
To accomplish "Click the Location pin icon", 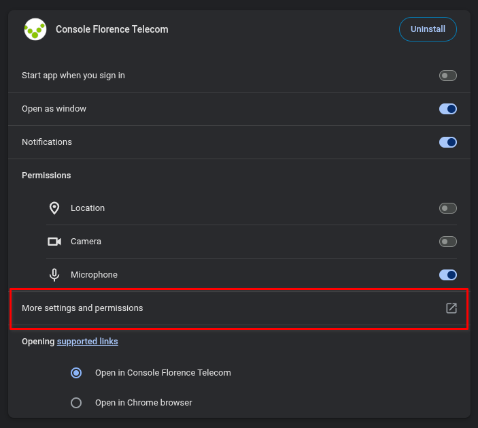I will click(x=54, y=208).
